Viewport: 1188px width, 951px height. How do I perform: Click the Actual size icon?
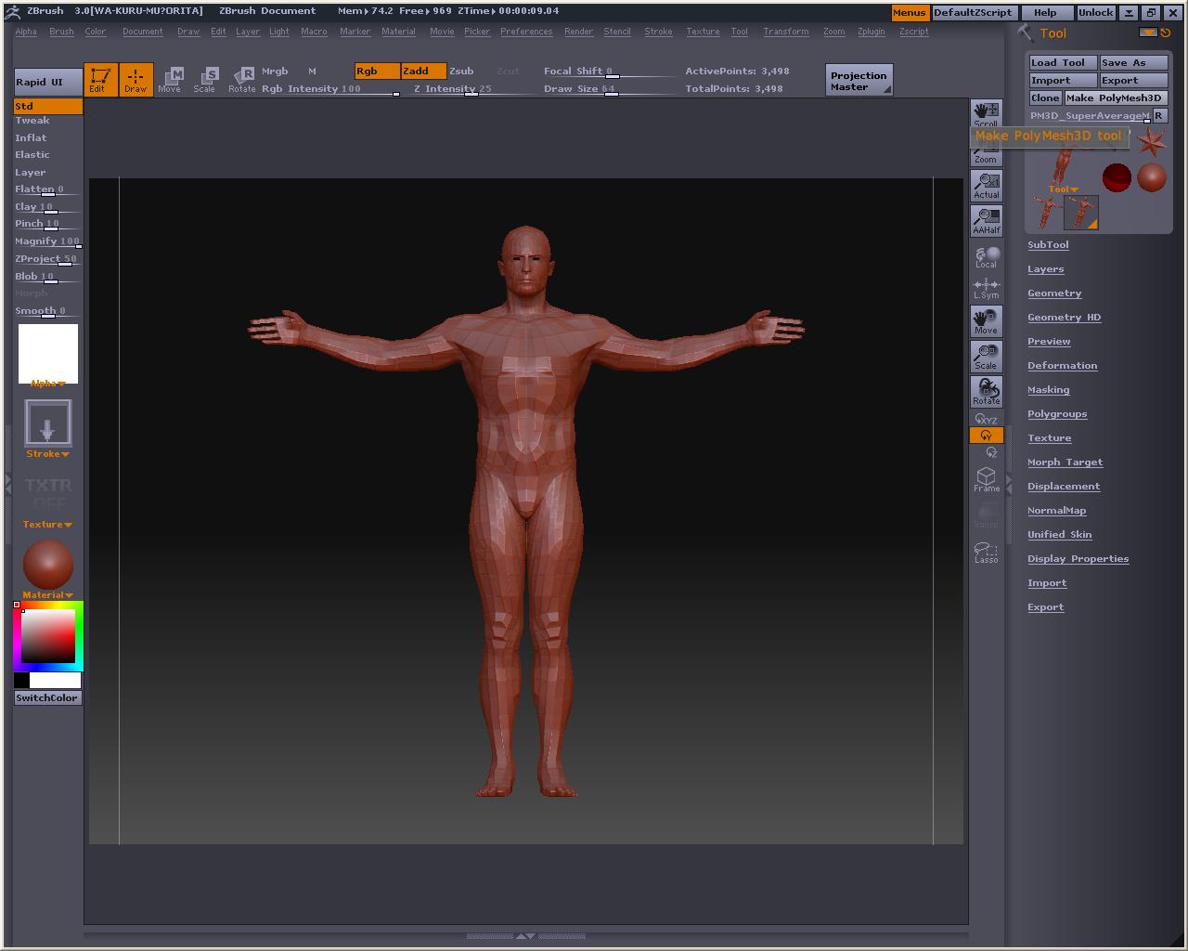(986, 186)
